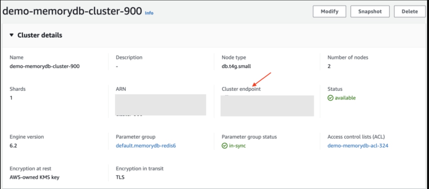Click the redacted Cluster endpoint value

pos(267,106)
